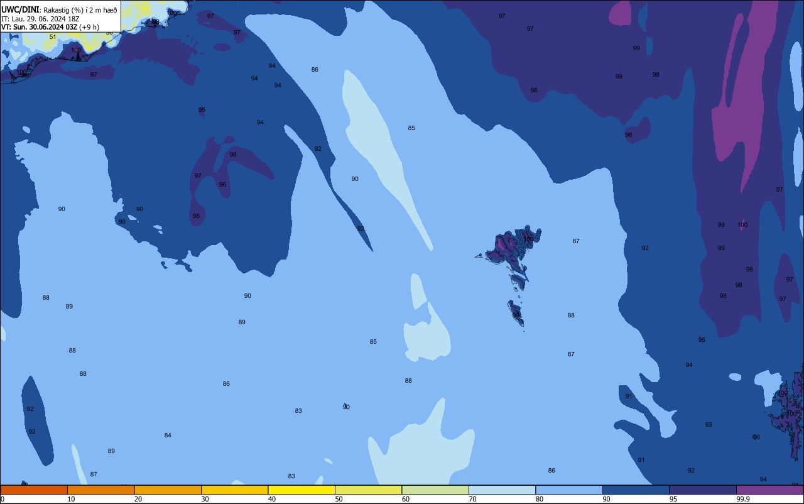
Task: Select the southernmost Faroe island Suðuroy
Action: tap(516, 314)
